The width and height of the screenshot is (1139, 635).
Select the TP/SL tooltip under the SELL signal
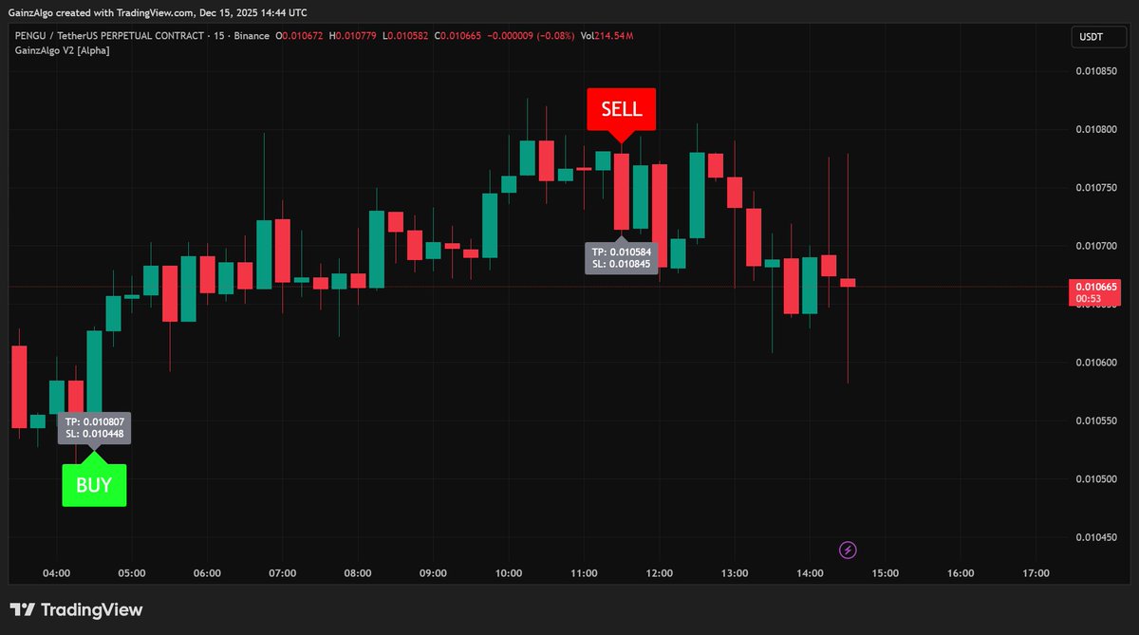pos(622,256)
